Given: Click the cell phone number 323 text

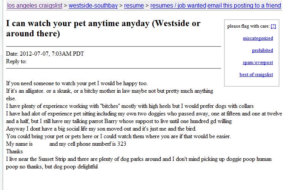Looking at the screenshot, I should tap(88, 144).
